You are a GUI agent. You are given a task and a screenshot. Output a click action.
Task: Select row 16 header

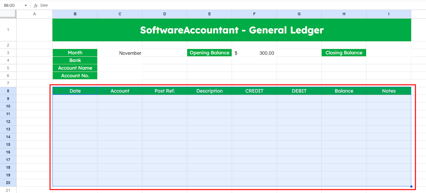click(x=8, y=152)
